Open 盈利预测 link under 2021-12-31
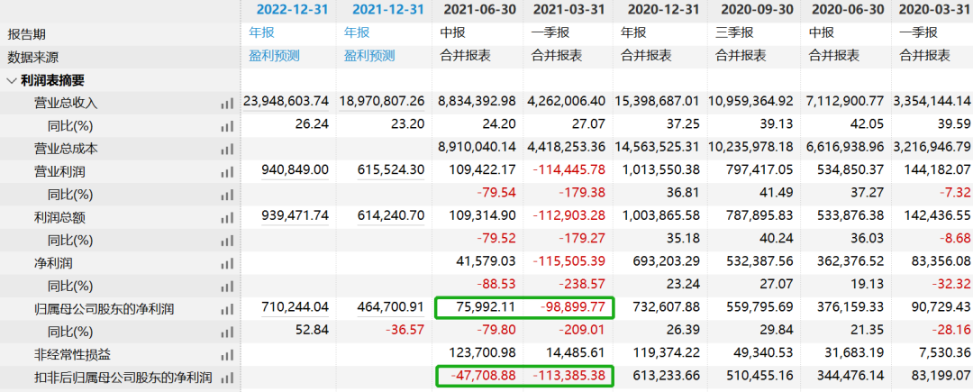973x392 pixels. [369, 56]
